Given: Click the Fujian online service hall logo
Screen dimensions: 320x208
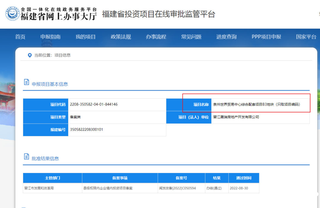Looking at the screenshot, I should click(x=12, y=14).
